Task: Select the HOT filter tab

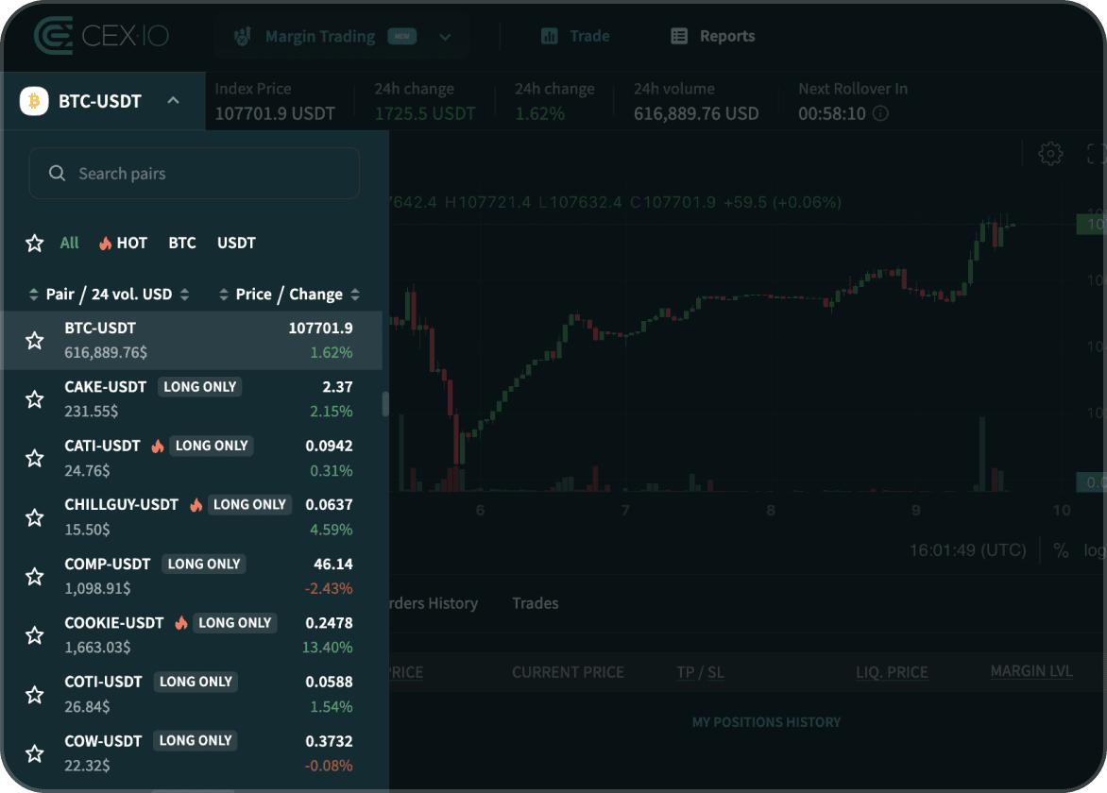Action: click(124, 243)
